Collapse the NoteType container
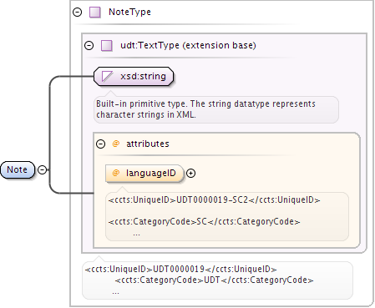 pyautogui.click(x=77, y=12)
